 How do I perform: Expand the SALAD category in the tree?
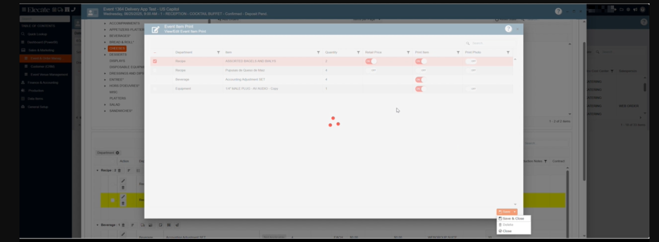click(105, 104)
